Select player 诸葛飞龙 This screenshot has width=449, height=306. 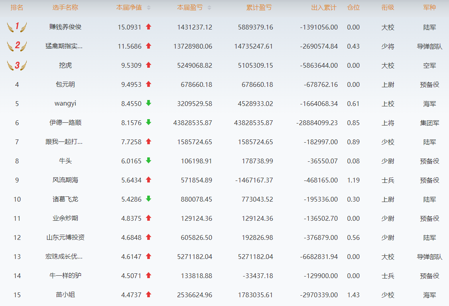point(65,199)
